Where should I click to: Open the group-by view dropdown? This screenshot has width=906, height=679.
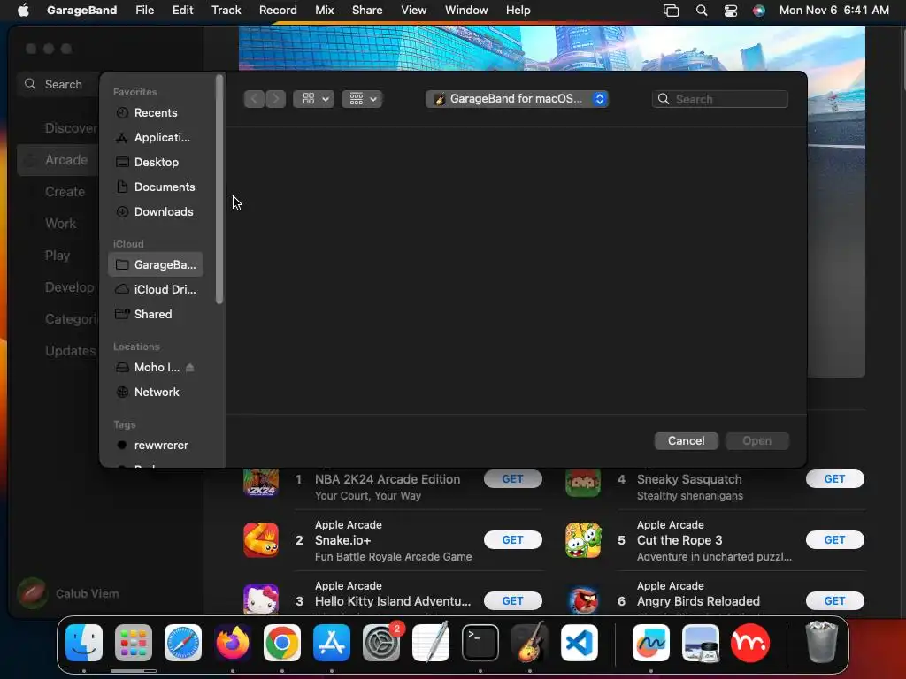tap(362, 99)
